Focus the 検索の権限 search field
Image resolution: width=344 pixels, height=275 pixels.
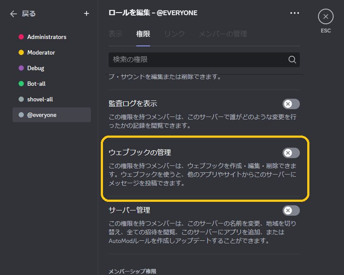204,59
